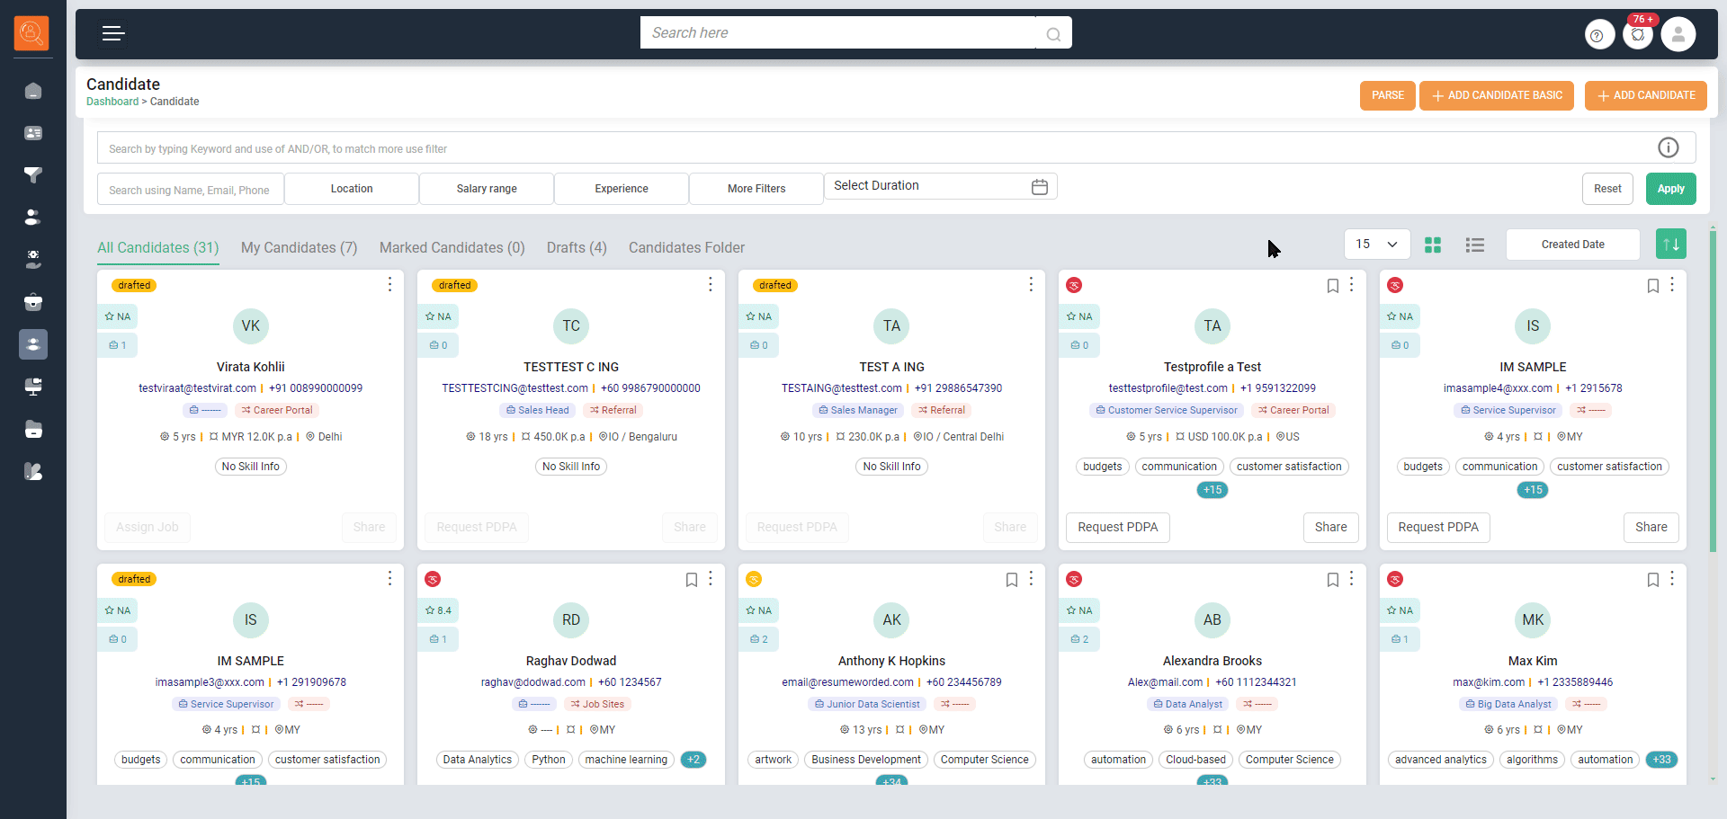The height and width of the screenshot is (819, 1727).
Task: Expand the page size dropdown showing 15
Action: click(x=1376, y=245)
